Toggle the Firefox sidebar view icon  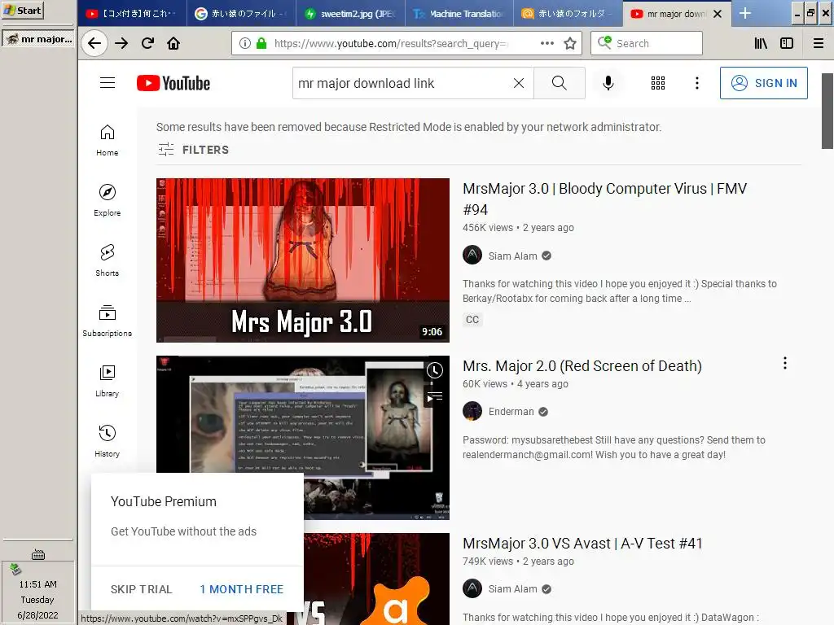787,44
